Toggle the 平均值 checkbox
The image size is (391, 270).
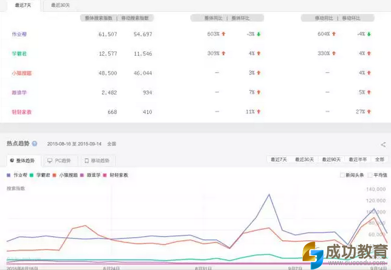coord(369,175)
